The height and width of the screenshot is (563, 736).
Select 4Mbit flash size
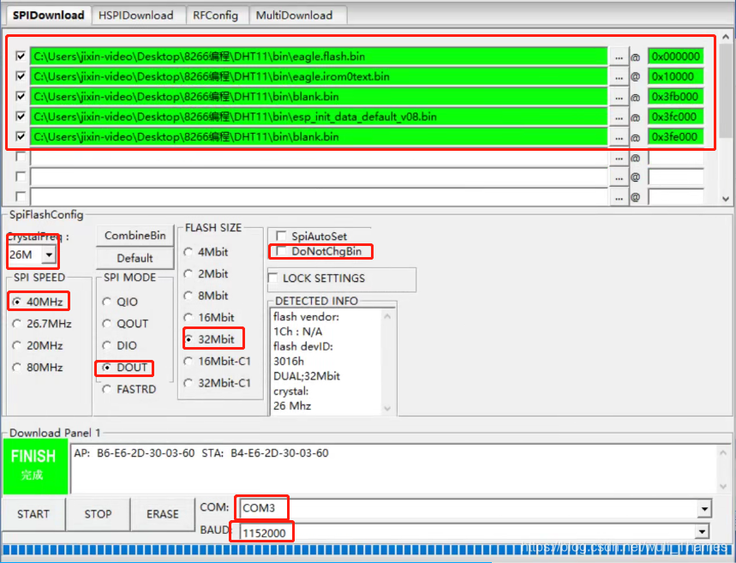coord(206,252)
